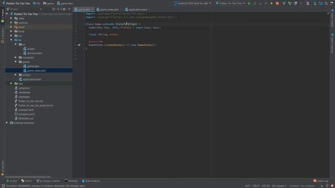Click the Debug bug icon in toolbar
This screenshot has width=335, height=188.
[255, 4]
